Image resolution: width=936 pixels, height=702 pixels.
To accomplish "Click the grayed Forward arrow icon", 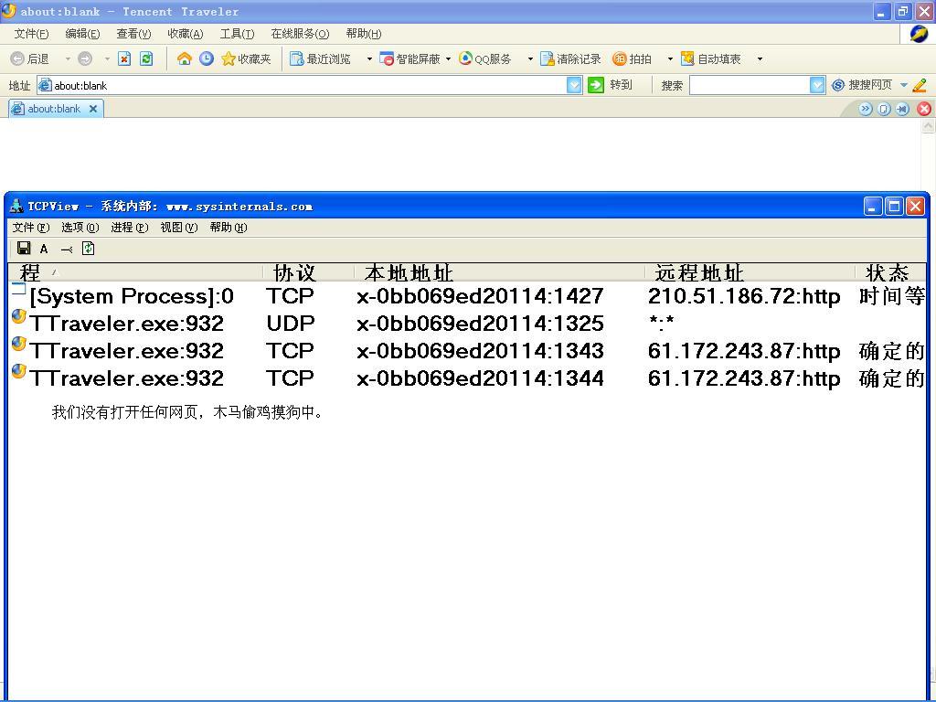I will tap(85, 58).
